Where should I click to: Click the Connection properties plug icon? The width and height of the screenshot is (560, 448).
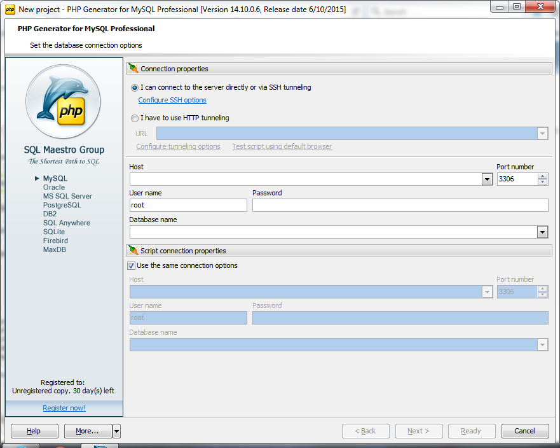[133, 68]
